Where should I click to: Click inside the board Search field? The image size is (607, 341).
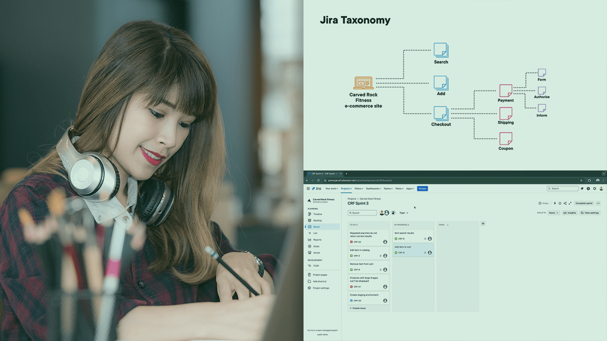pyautogui.click(x=362, y=213)
